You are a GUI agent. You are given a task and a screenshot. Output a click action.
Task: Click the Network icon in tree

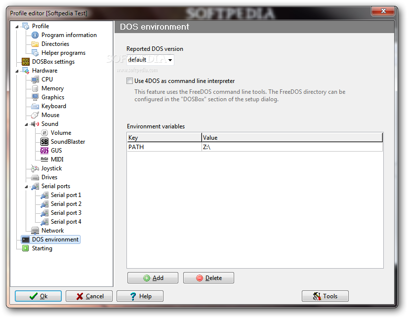pyautogui.click(x=35, y=231)
